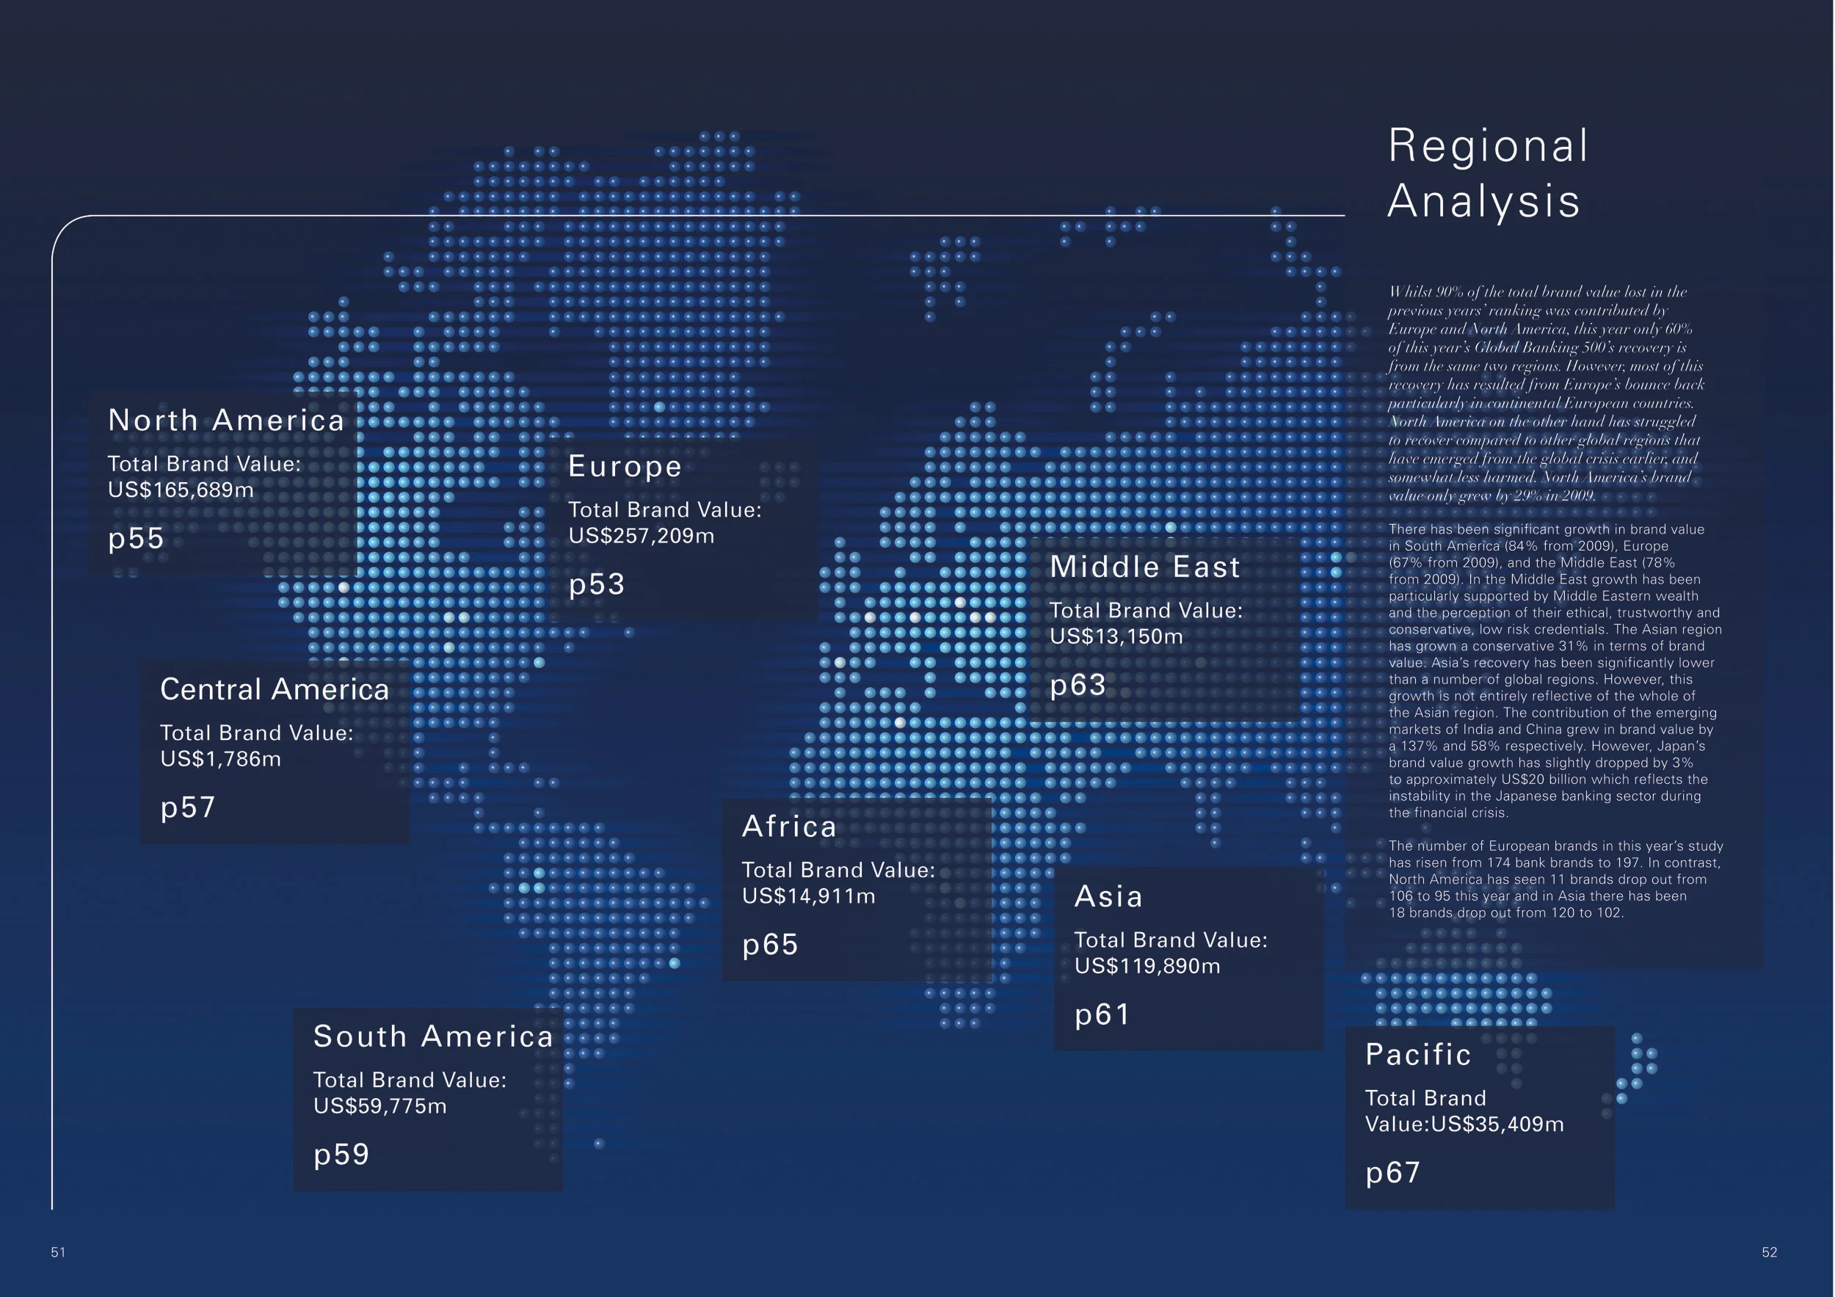This screenshot has width=1835, height=1297.
Task: Click the italic line 'value only grew by 29% in 2009.'
Action: click(1491, 495)
